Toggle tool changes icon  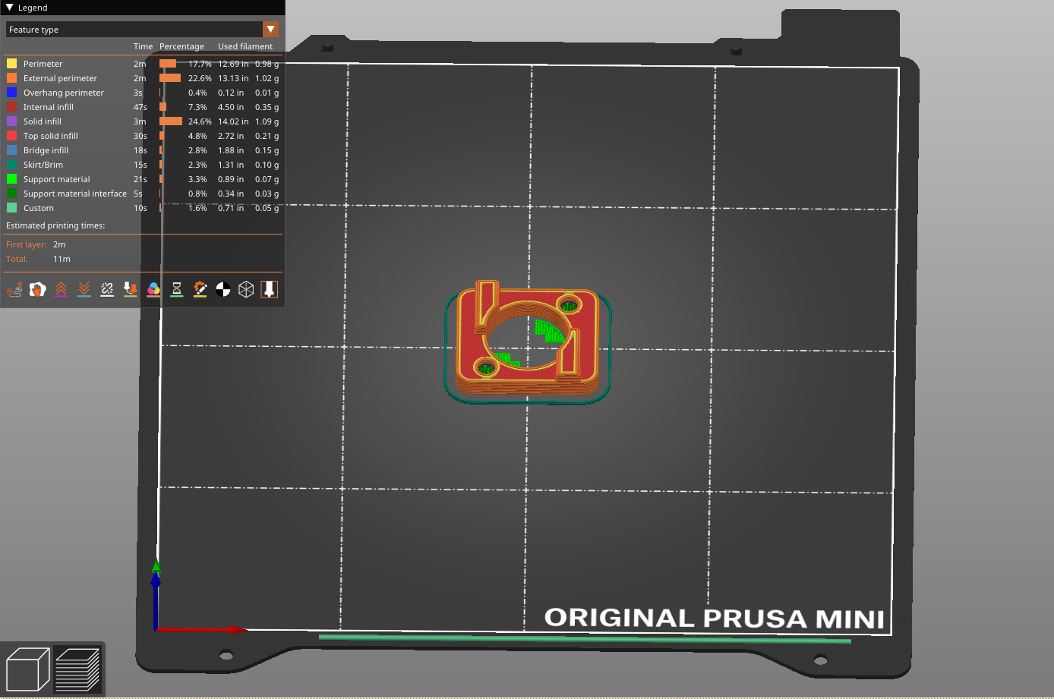(131, 289)
